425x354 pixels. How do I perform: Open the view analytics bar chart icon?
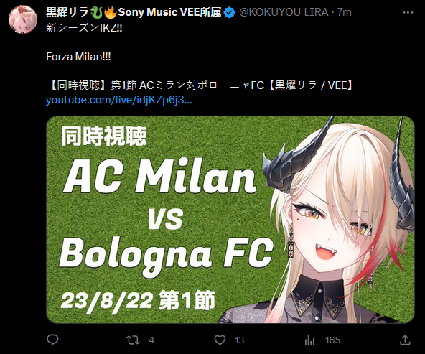click(309, 340)
